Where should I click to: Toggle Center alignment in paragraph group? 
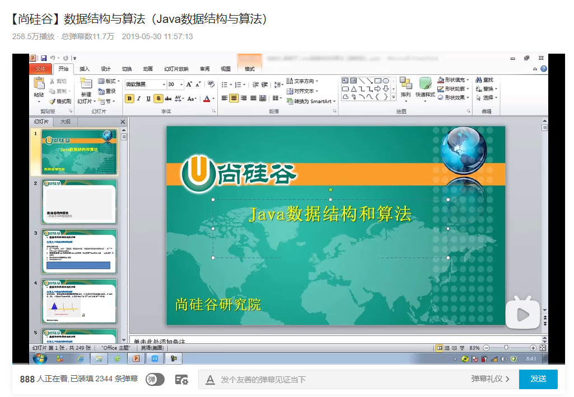point(234,98)
